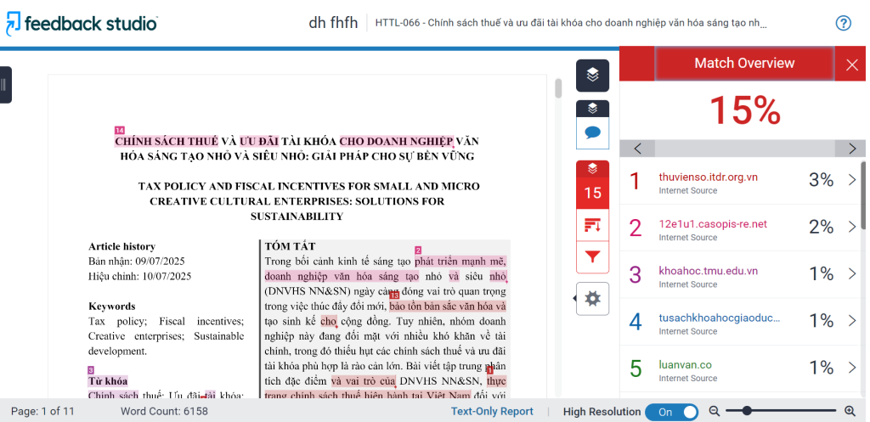The width and height of the screenshot is (870, 422).
Task: Open the active layers button
Action: (x=592, y=76)
